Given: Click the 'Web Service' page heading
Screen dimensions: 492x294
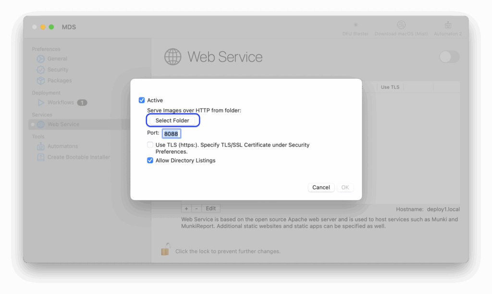Looking at the screenshot, I should pos(225,57).
